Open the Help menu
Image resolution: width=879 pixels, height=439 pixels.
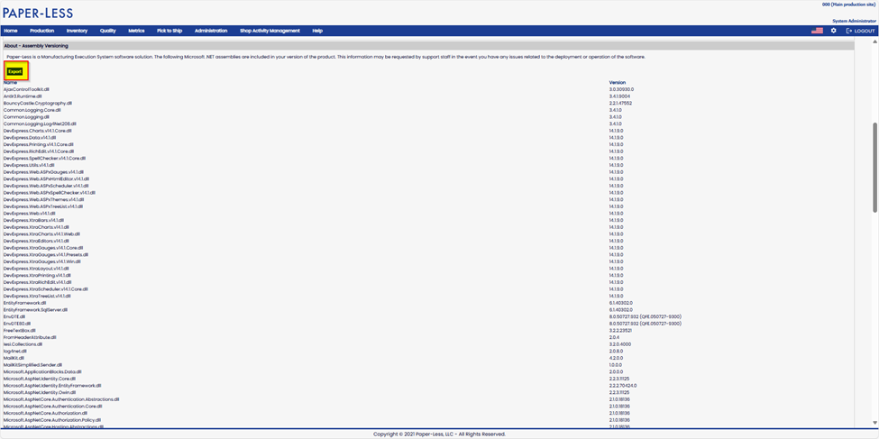click(x=317, y=31)
